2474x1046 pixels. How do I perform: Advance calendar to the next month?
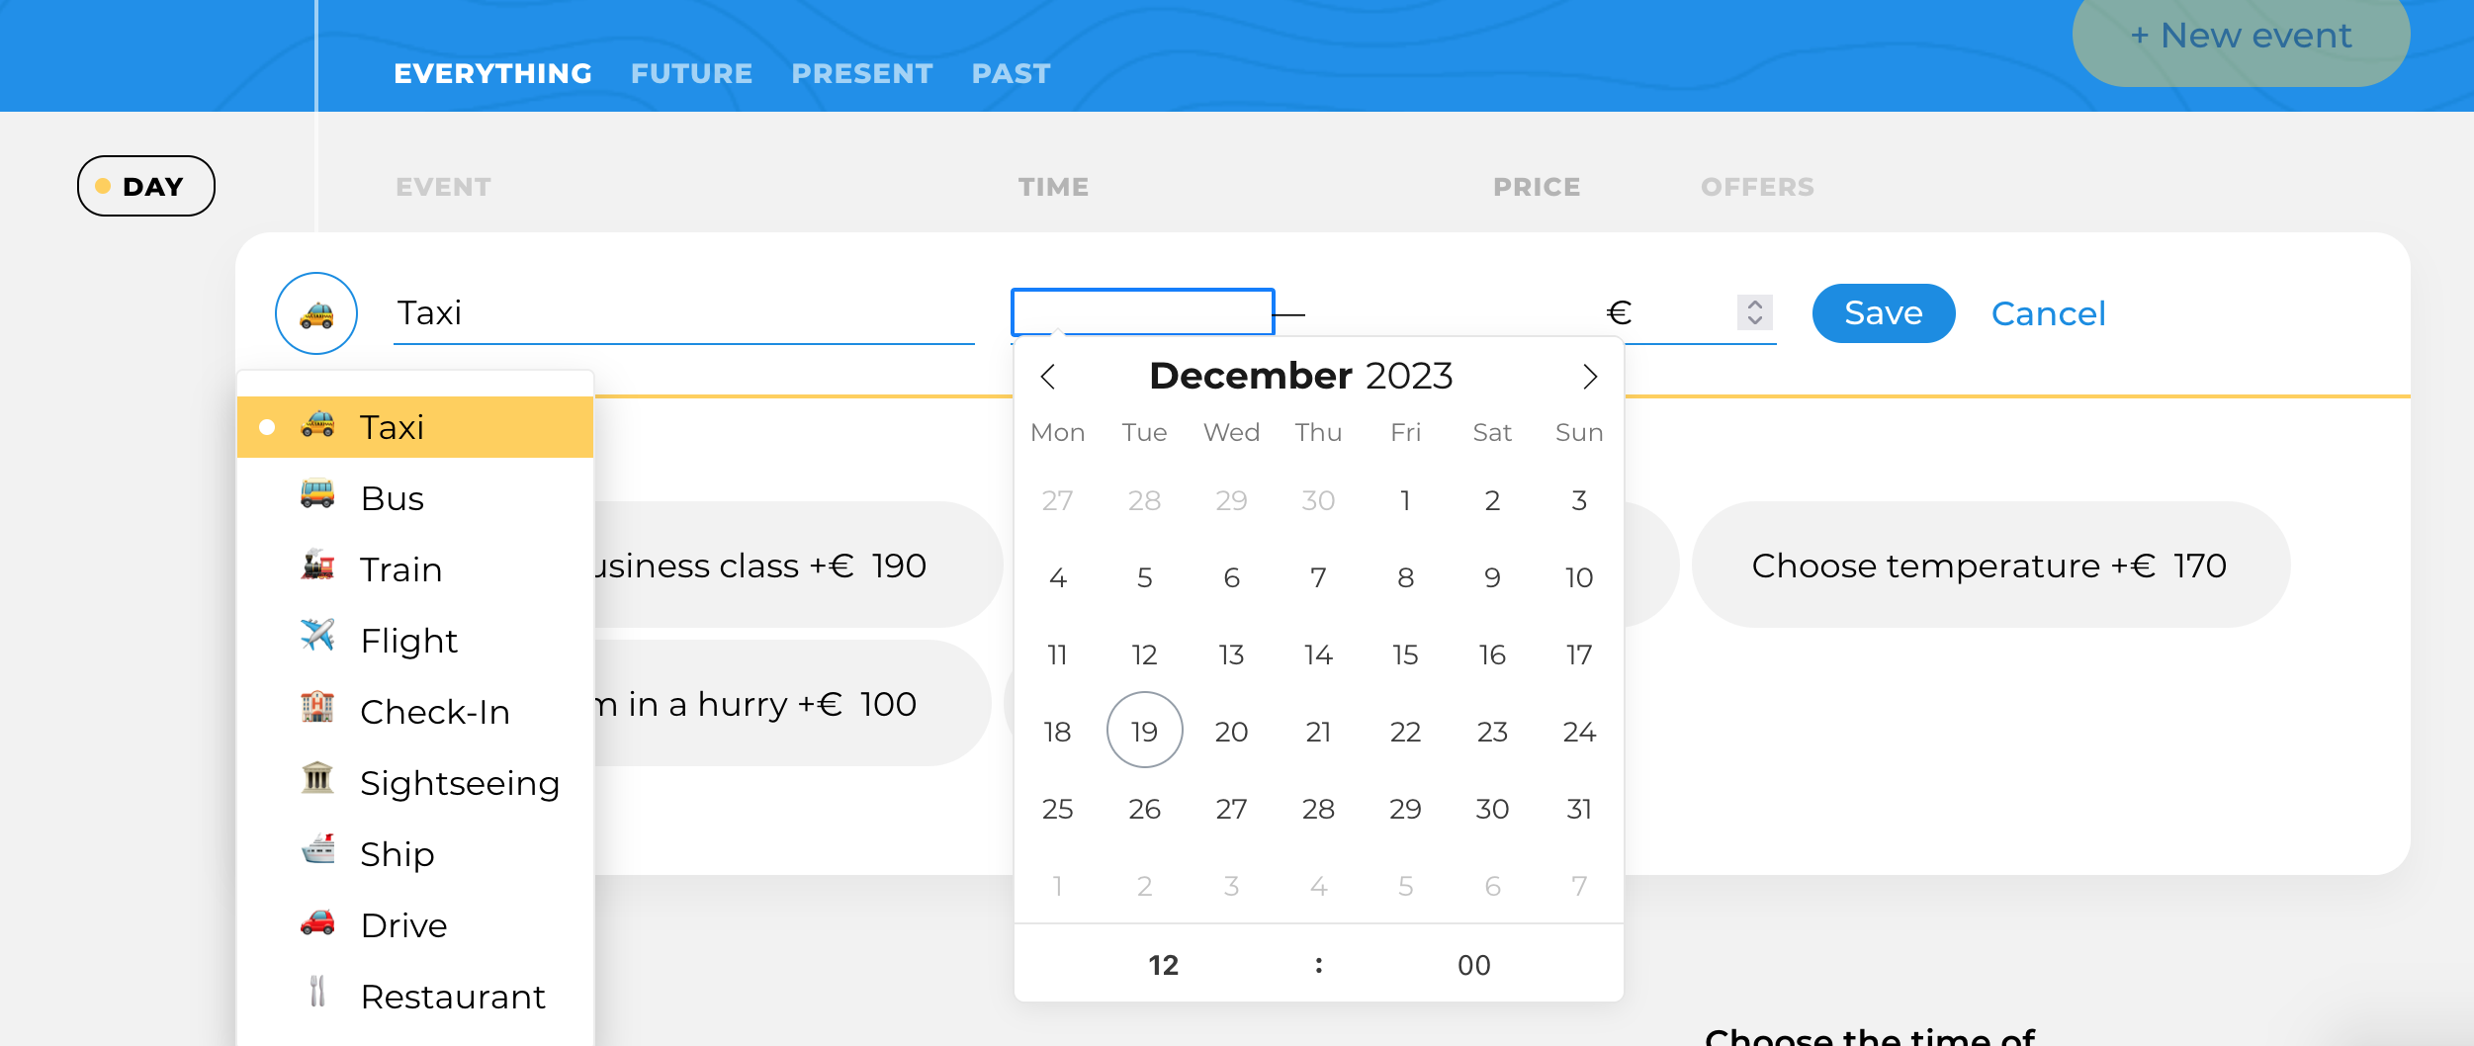(x=1589, y=377)
